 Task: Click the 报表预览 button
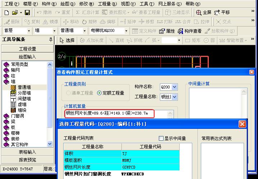[27, 160]
